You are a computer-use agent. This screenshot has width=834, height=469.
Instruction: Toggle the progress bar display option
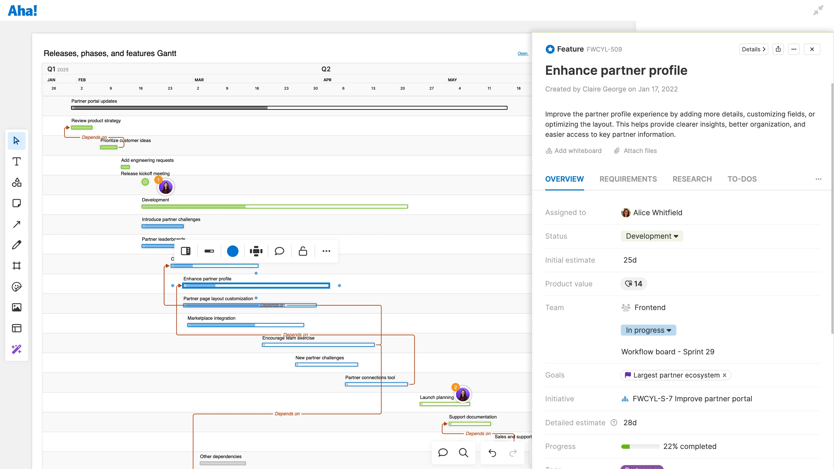pyautogui.click(x=209, y=251)
